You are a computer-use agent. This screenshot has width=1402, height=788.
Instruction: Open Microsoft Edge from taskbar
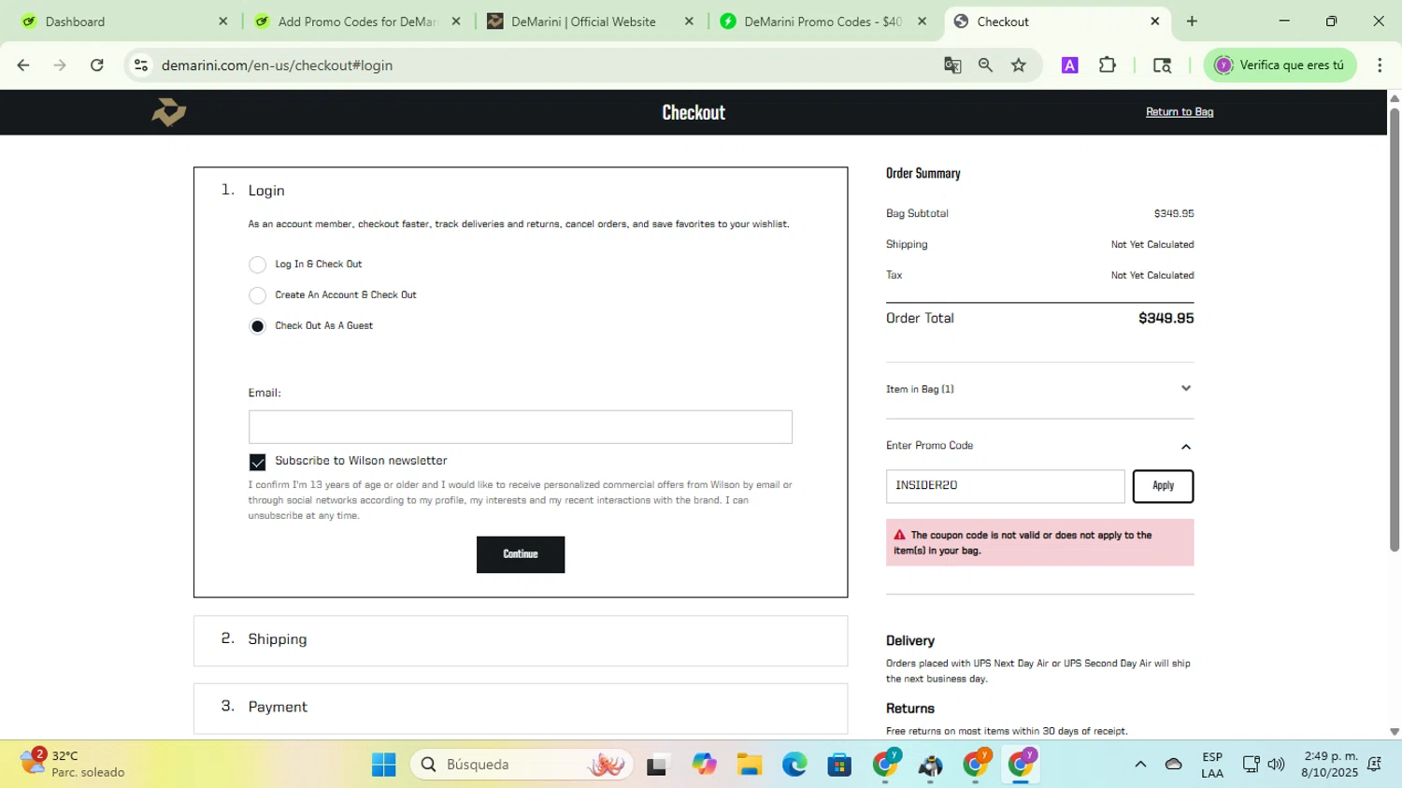pyautogui.click(x=794, y=765)
